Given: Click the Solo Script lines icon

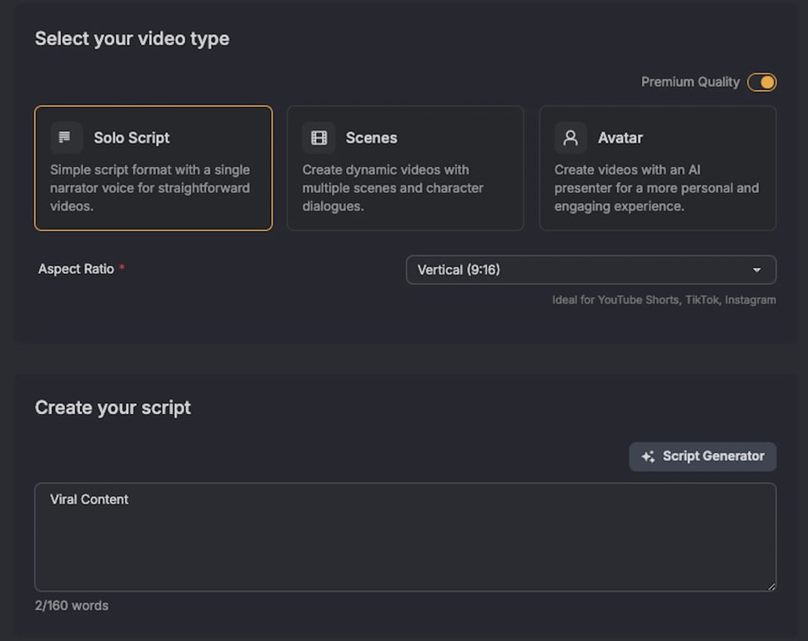Looking at the screenshot, I should click(66, 138).
